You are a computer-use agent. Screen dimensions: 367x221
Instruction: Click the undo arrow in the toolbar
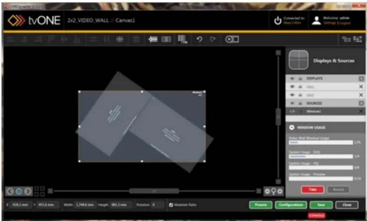click(199, 39)
